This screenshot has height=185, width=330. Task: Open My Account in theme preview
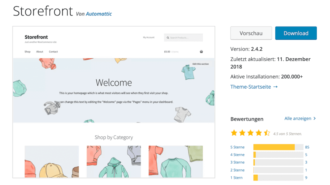(149, 37)
